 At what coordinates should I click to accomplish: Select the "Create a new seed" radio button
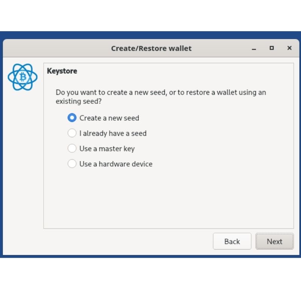[72, 118]
